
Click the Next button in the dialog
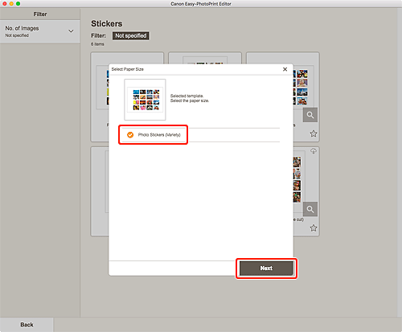266,268
